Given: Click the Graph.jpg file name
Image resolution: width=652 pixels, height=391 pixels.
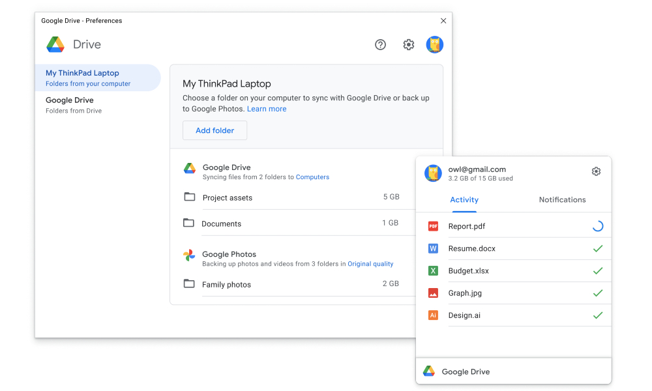Looking at the screenshot, I should [x=465, y=293].
